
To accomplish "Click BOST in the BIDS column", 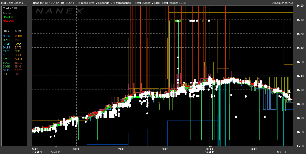I will click(6, 40).
